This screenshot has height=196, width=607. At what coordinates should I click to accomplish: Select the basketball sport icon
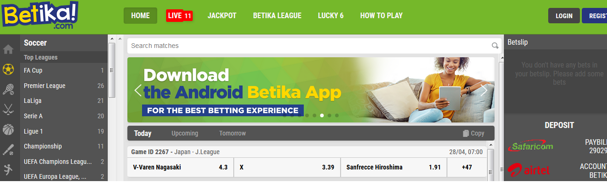(8, 129)
